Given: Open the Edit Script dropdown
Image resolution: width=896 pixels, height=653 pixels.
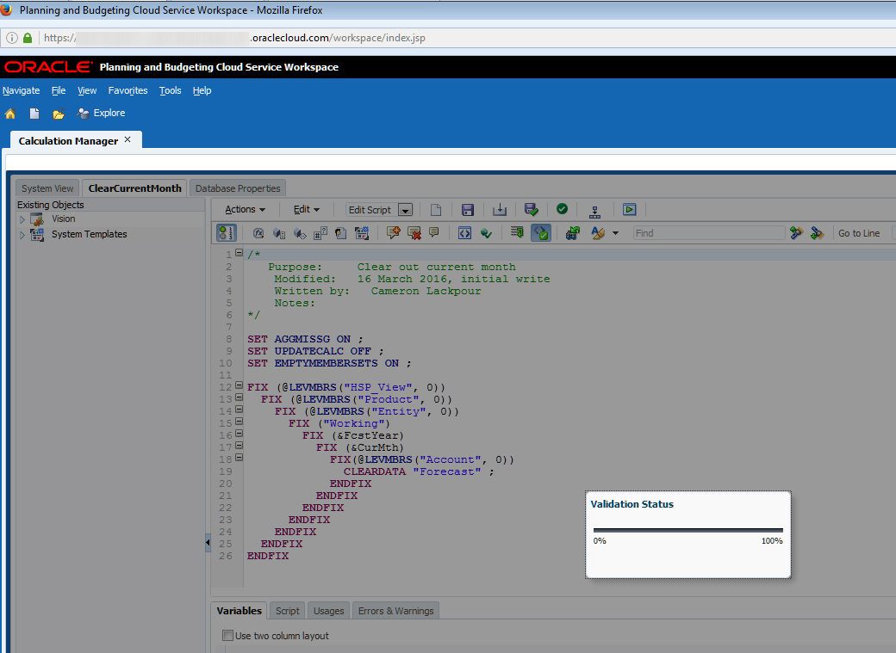Looking at the screenshot, I should point(405,210).
